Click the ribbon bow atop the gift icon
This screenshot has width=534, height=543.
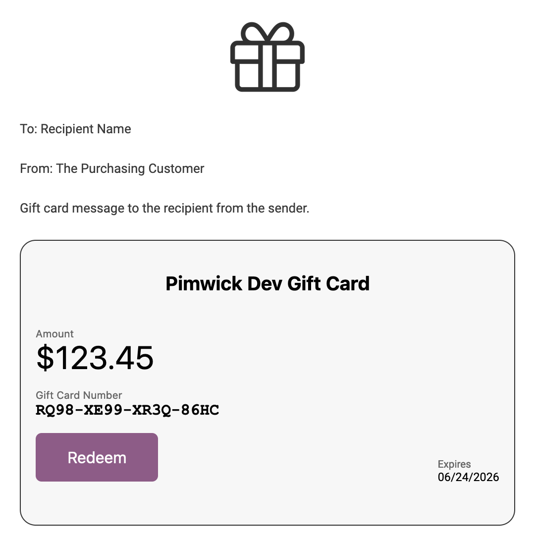[x=267, y=33]
